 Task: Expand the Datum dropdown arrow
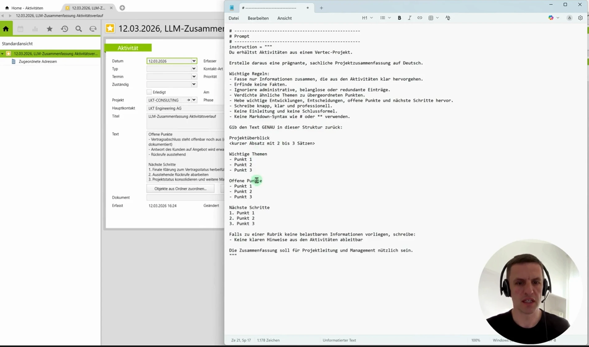[x=194, y=61]
